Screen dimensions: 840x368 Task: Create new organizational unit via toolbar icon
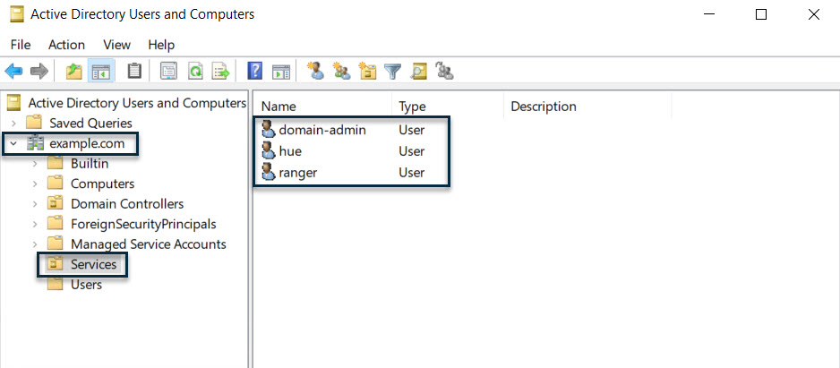pyautogui.click(x=367, y=71)
